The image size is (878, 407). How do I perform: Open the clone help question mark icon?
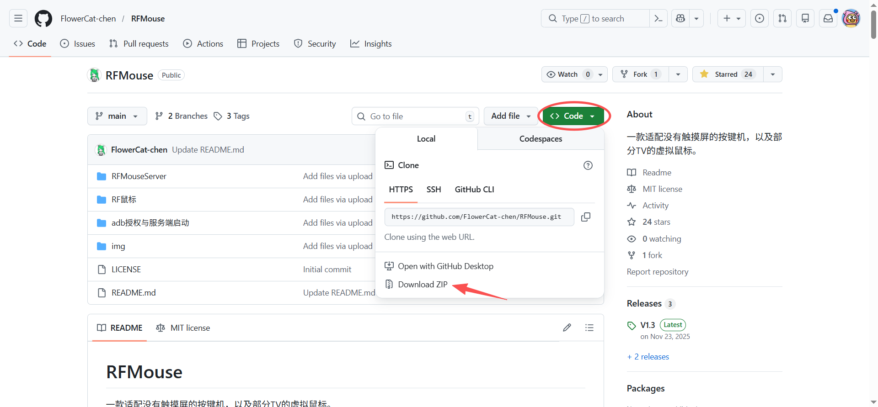(x=588, y=165)
